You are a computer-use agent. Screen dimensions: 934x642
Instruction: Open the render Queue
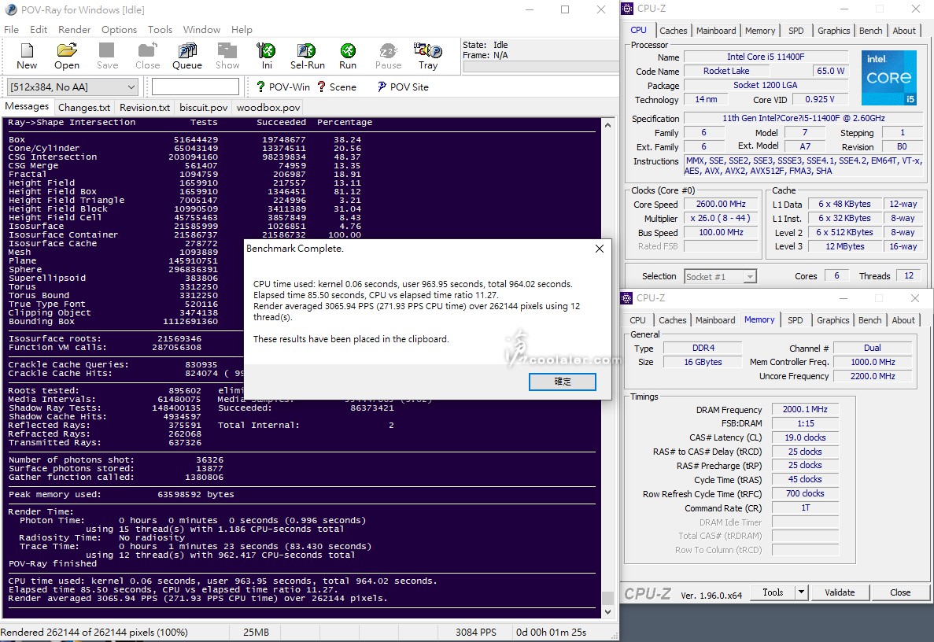tap(187, 57)
